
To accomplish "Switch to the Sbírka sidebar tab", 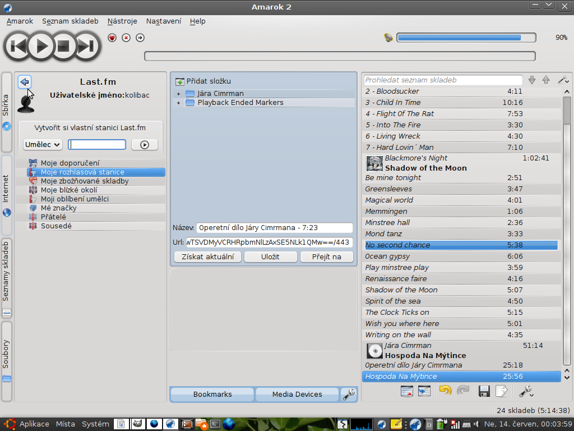I will pos(7,112).
